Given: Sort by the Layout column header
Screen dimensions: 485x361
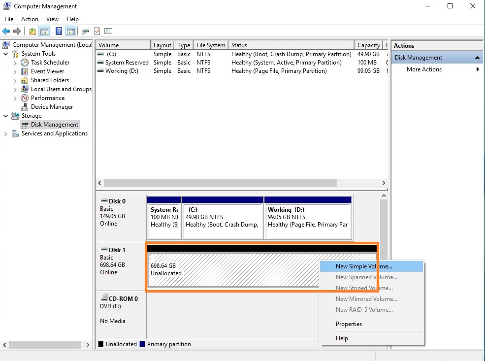Looking at the screenshot, I should pyautogui.click(x=162, y=45).
